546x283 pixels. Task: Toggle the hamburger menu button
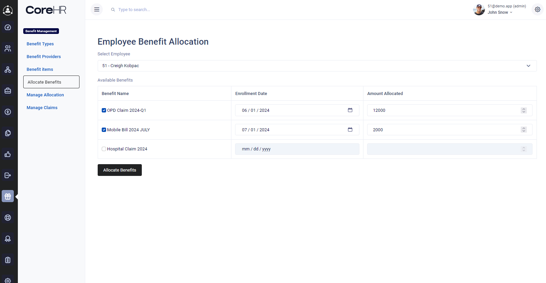97,9
